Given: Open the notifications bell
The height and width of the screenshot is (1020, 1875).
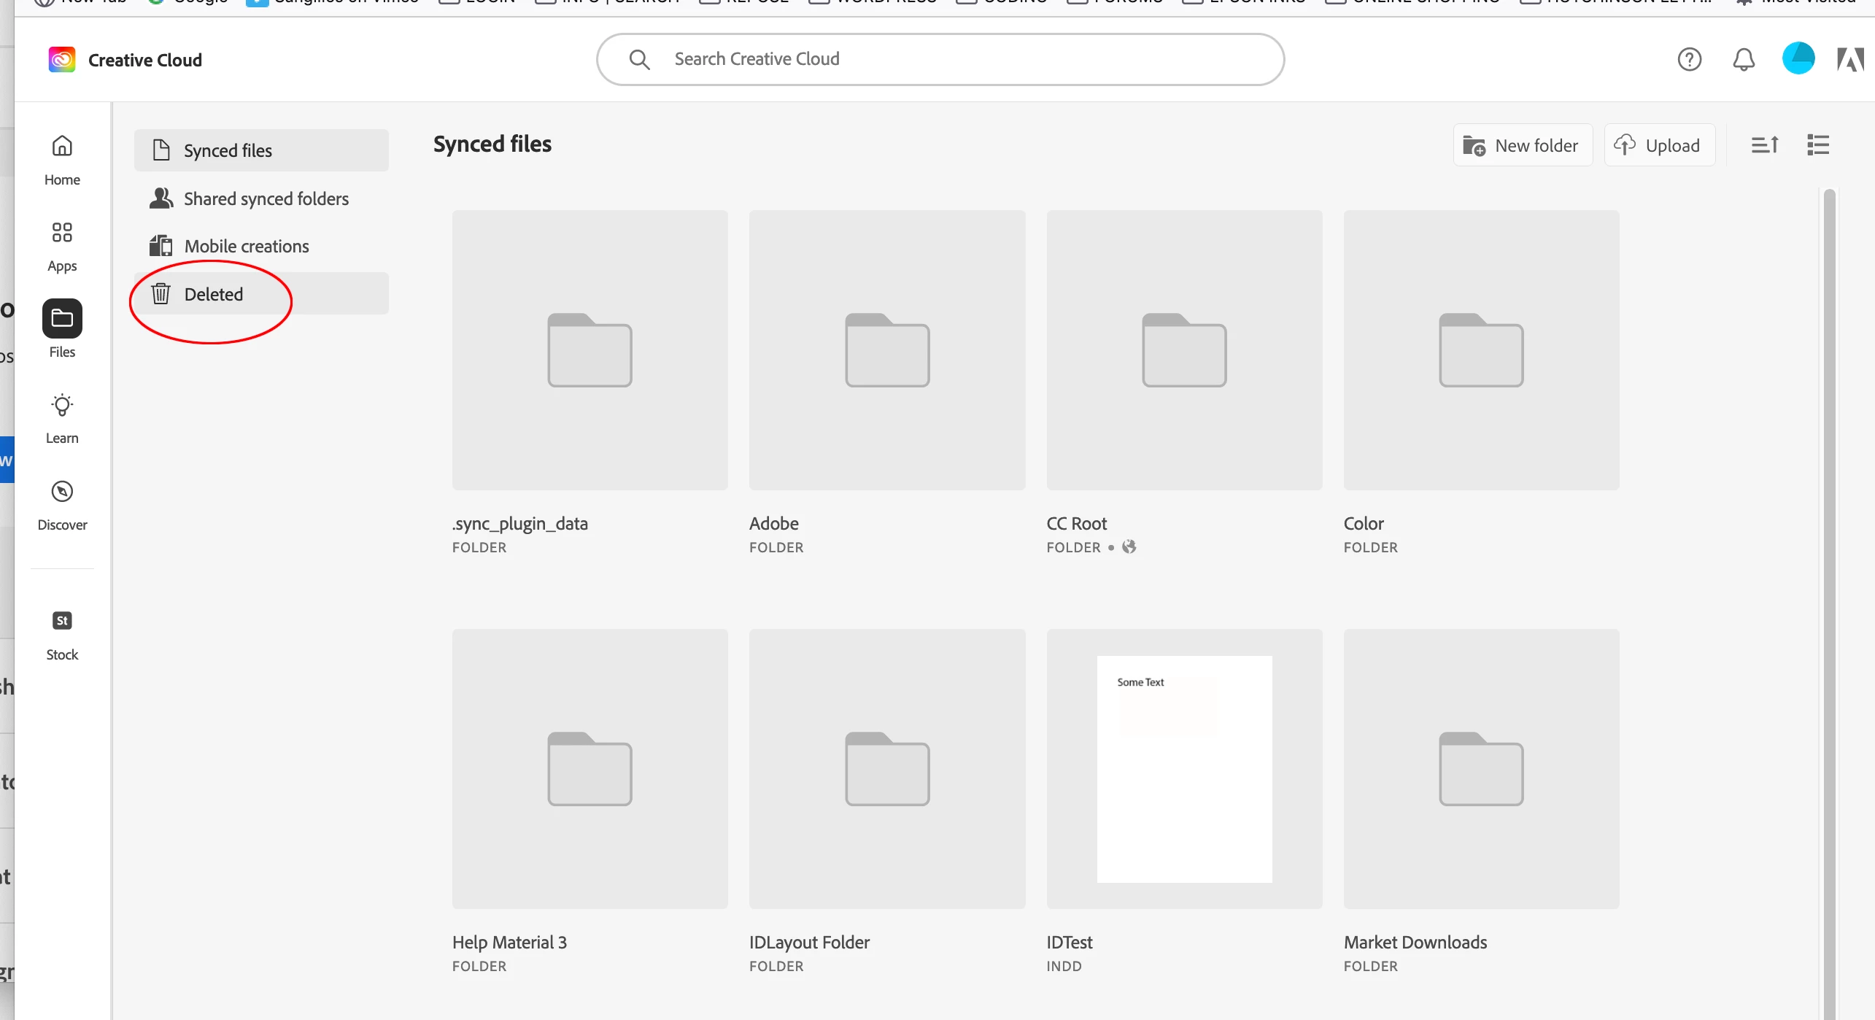Looking at the screenshot, I should [1744, 59].
